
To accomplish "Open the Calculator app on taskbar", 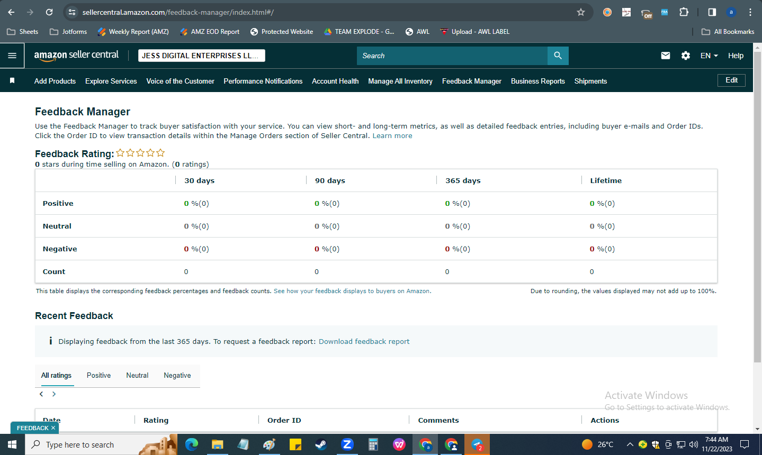I will pos(373,444).
